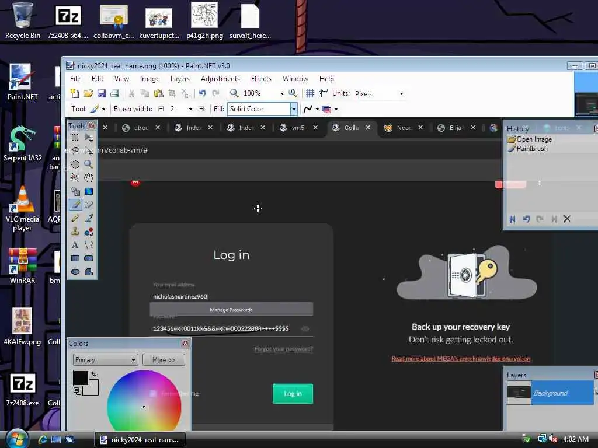598x448 pixels.
Task: Select the Magic Wand tool
Action: point(75,177)
